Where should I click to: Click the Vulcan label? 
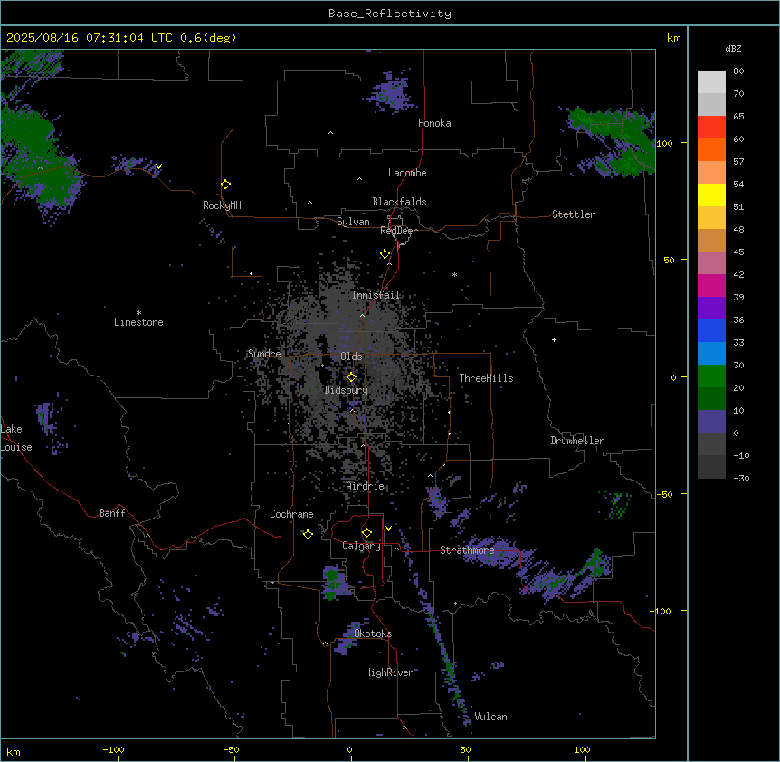click(490, 717)
